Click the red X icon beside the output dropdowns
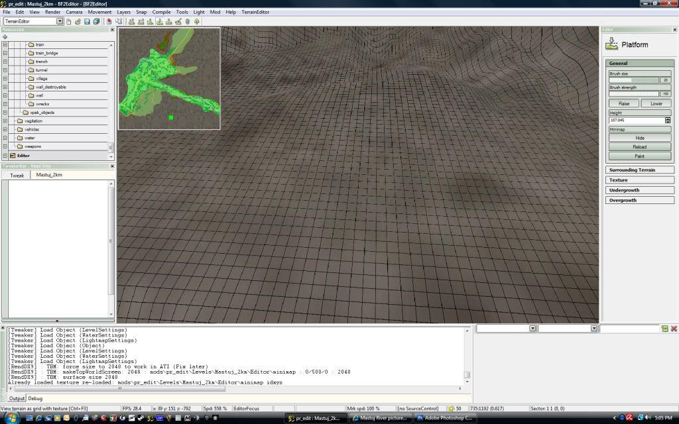Viewport: 679px width, 424px height. coord(674,329)
